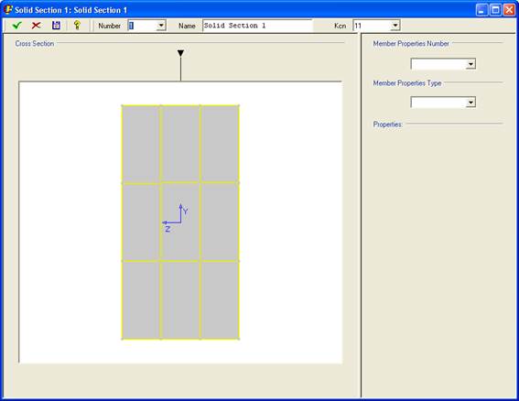This screenshot has height=401, width=519.
Task: Click the red X cancel icon
Action: (x=36, y=25)
